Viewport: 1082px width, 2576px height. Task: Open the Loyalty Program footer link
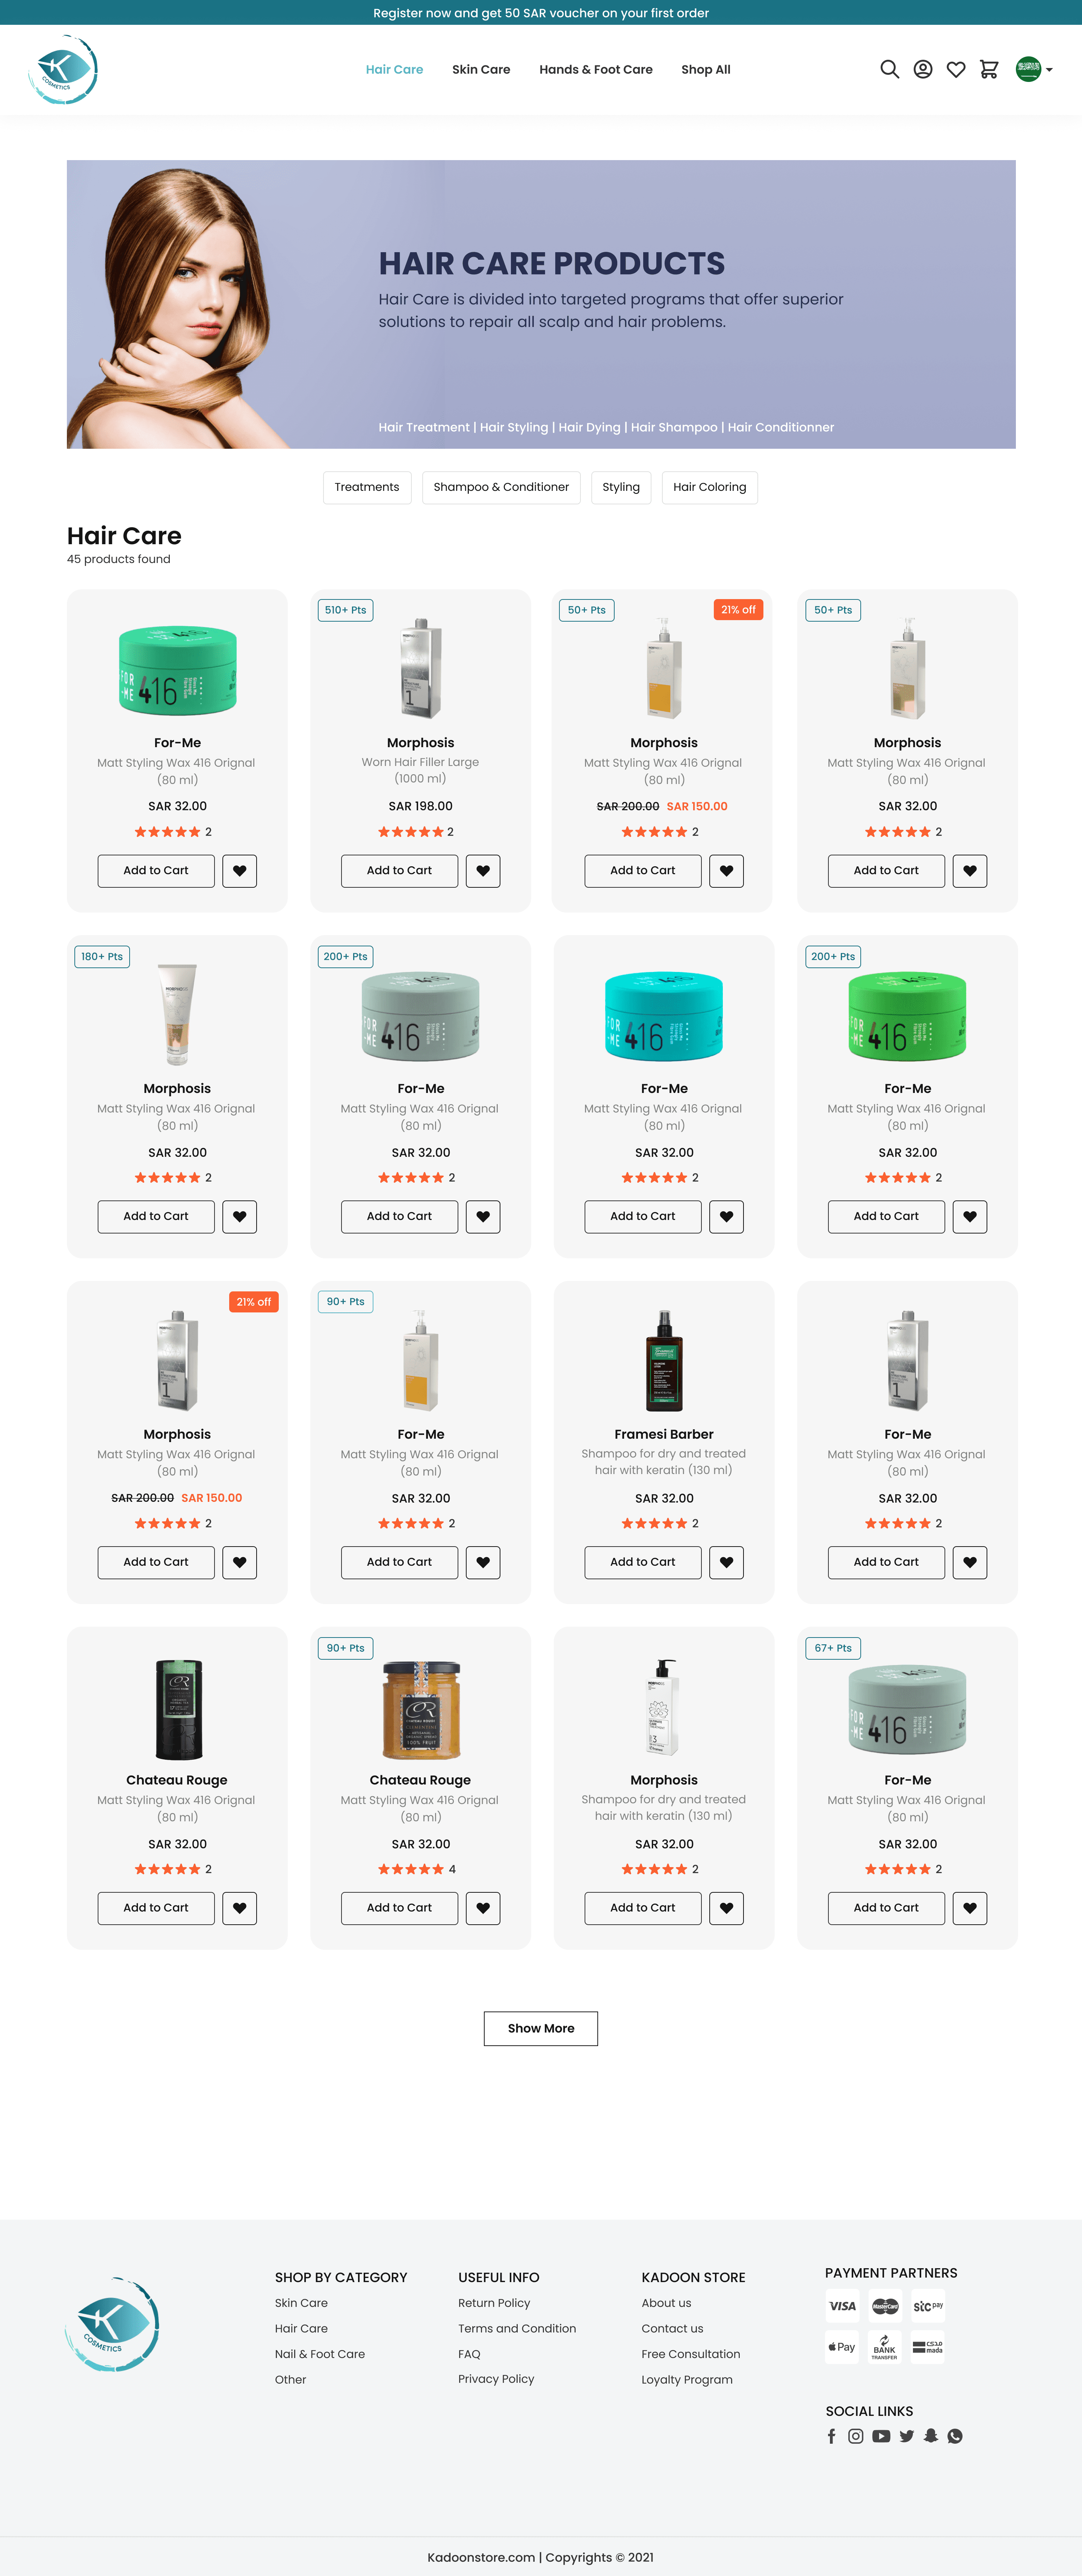point(687,2379)
